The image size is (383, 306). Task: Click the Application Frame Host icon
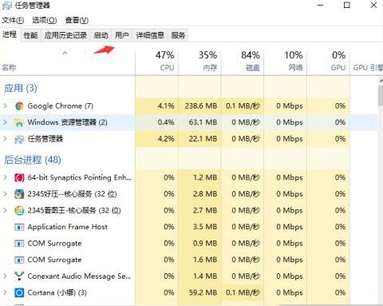19,227
